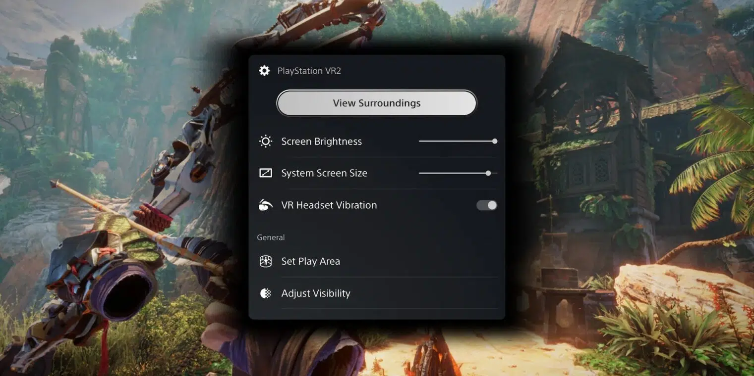Viewport: 754px width, 376px height.
Task: Click the Set Play Area icon
Action: [x=266, y=261]
